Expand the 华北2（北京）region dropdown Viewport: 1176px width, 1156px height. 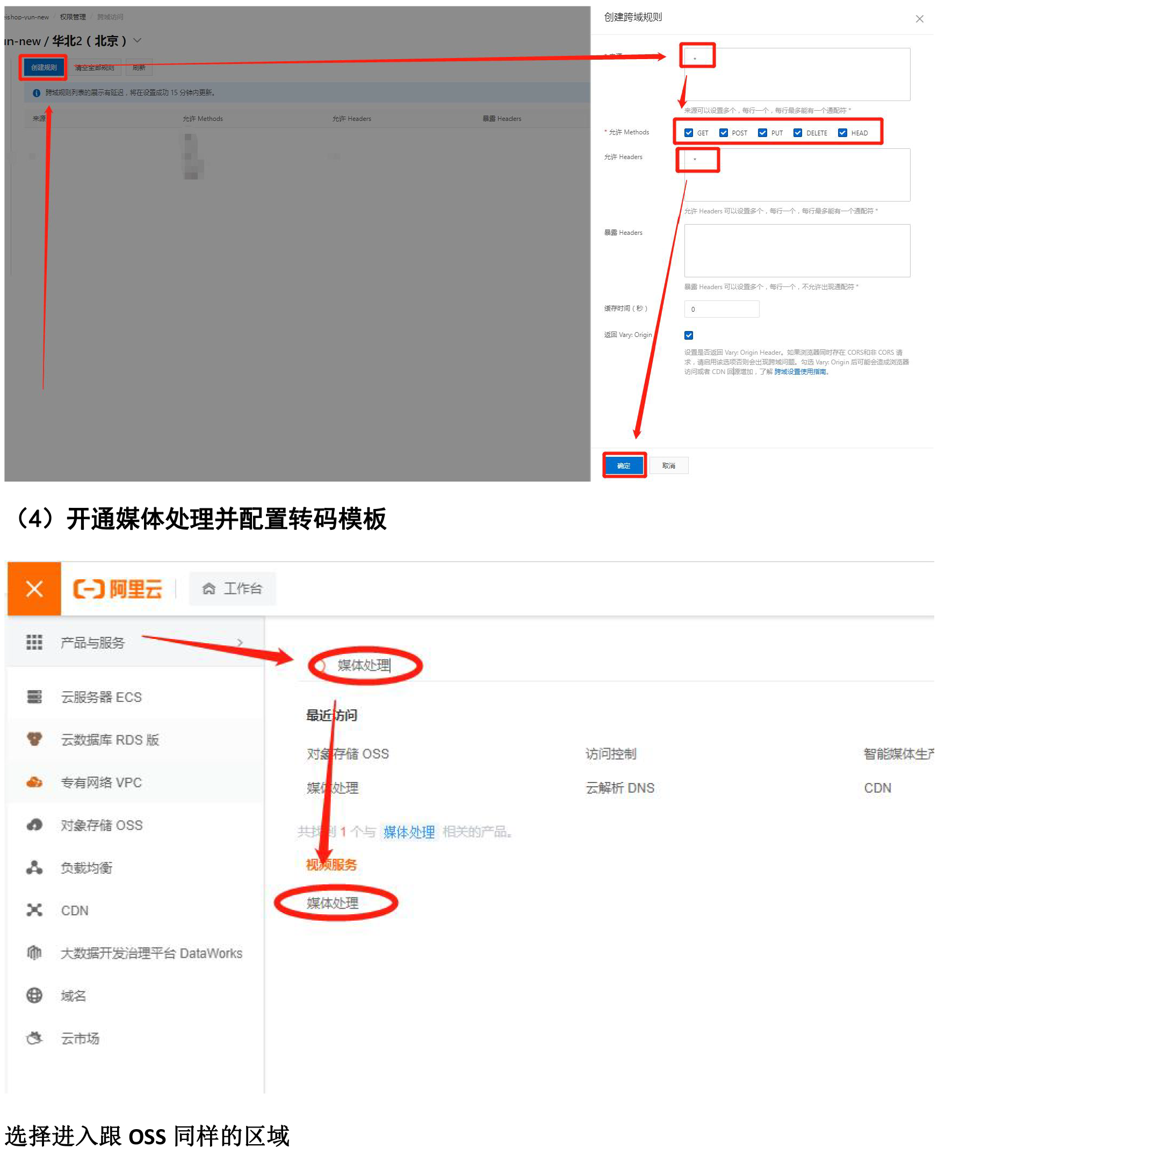[x=138, y=41]
